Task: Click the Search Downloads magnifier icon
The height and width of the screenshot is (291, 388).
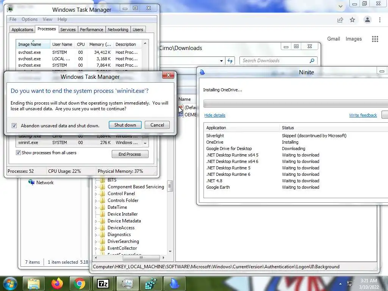Action: tap(312, 61)
